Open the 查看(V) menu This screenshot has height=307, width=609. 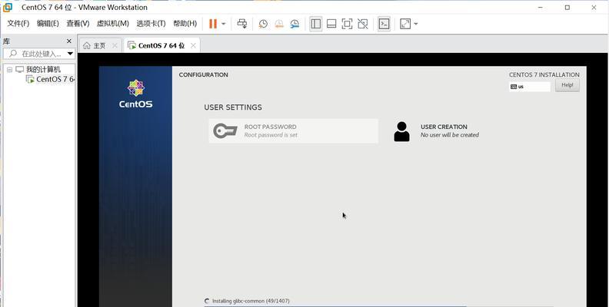(78, 24)
